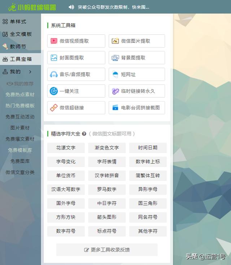Choose 字符表情 characters

point(107,162)
